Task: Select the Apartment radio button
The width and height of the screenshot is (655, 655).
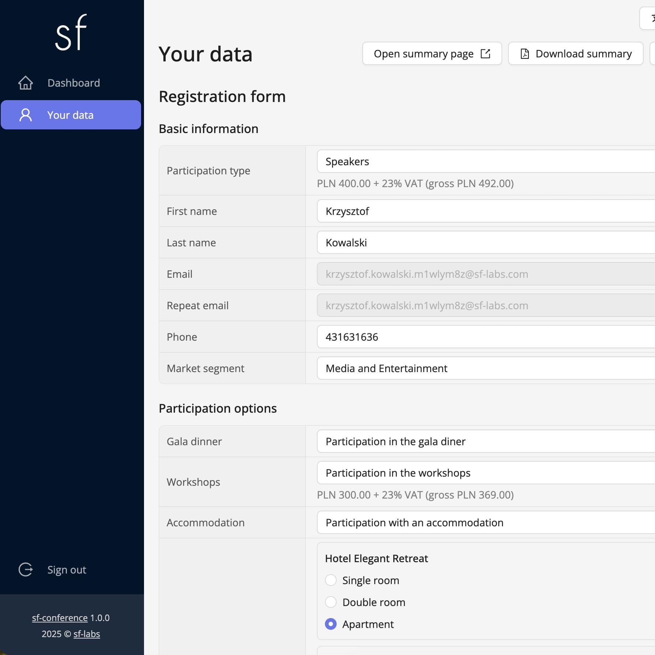Action: click(x=330, y=624)
